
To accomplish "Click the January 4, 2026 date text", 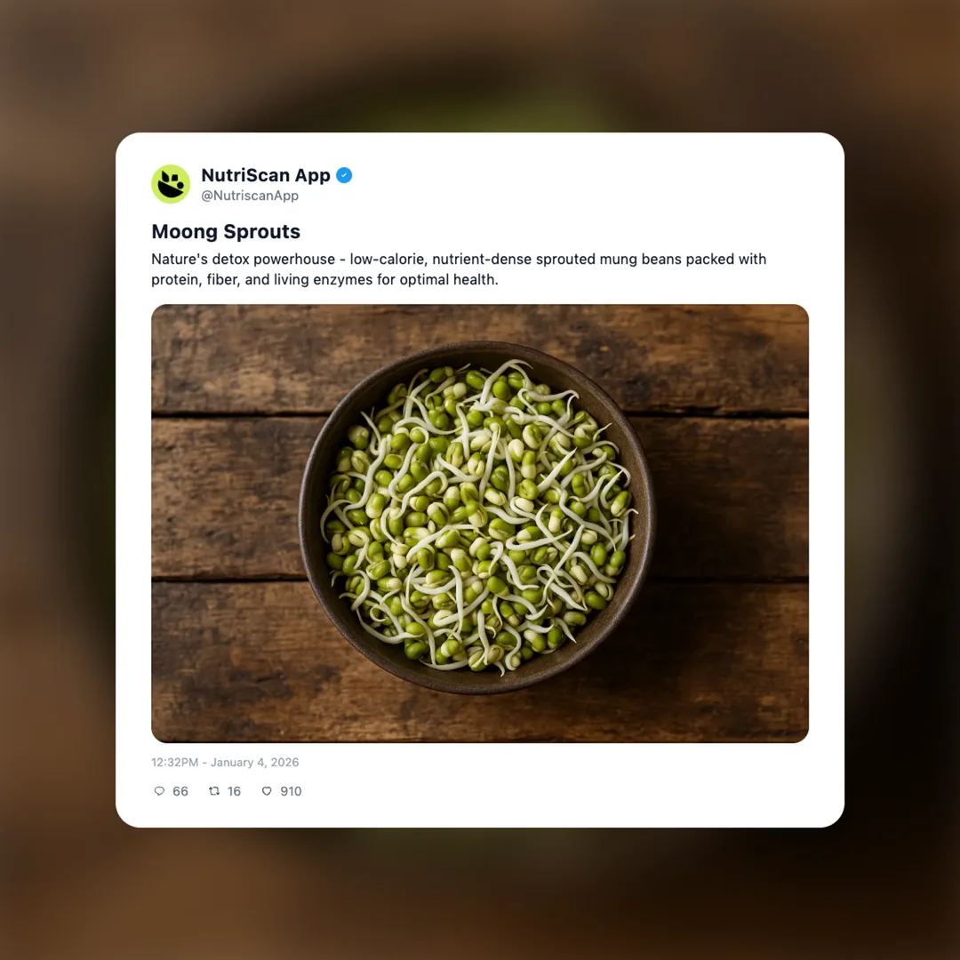I will [x=255, y=763].
